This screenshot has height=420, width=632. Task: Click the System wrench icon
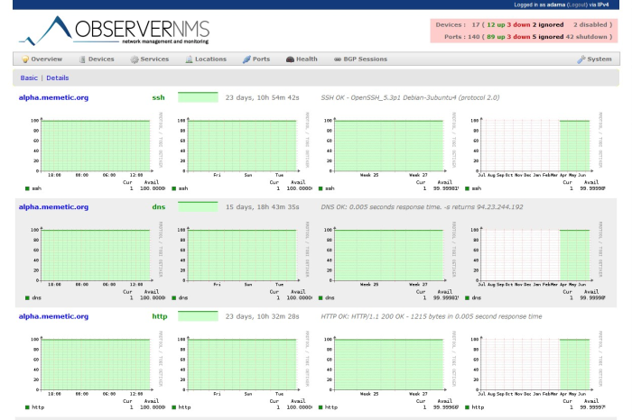pos(581,59)
